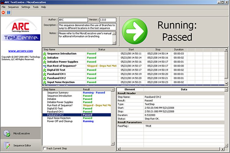Open the Settings menu
Screen dimensions: 230x153
(x=26, y=7)
